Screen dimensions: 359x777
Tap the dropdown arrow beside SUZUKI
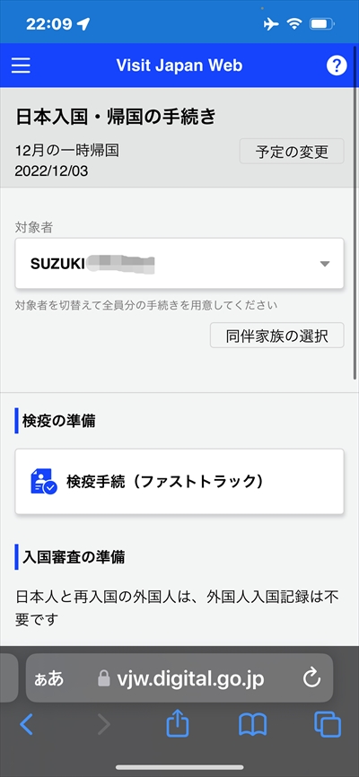(325, 264)
